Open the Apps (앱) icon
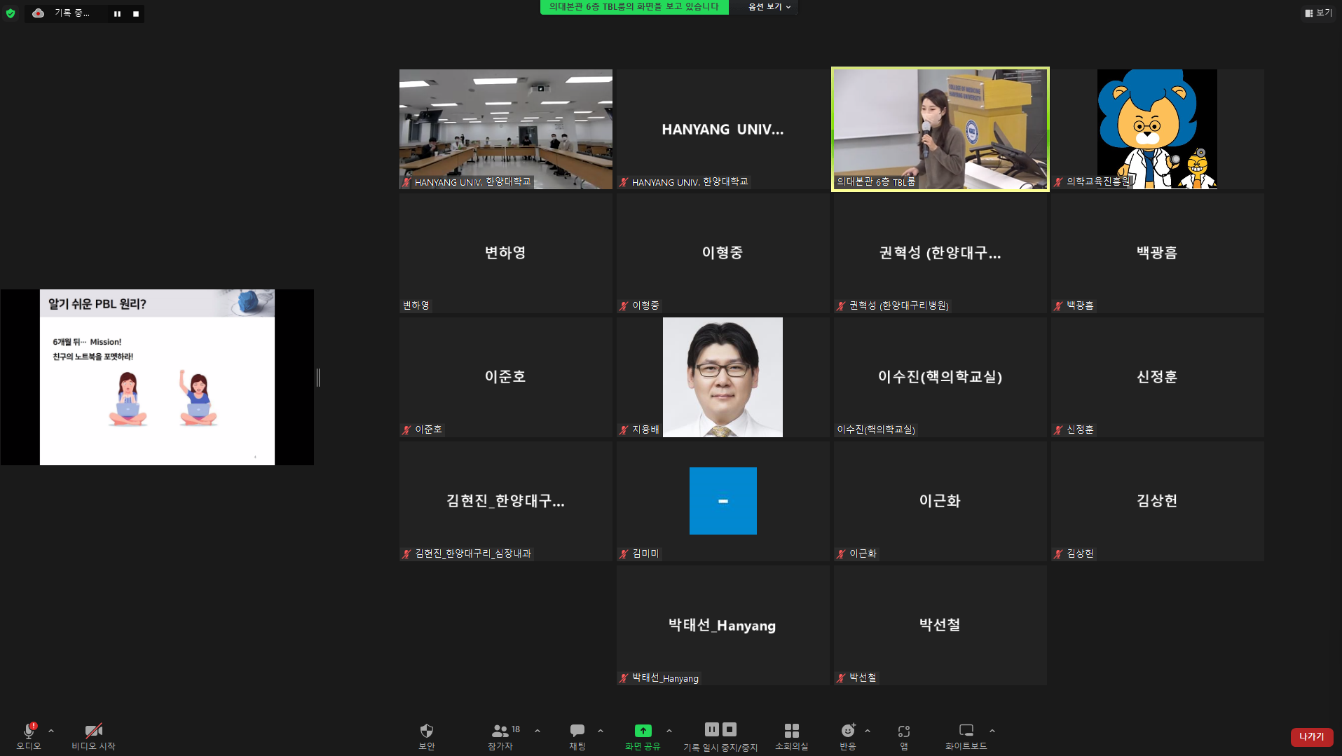This screenshot has height=756, width=1342. coord(903,731)
